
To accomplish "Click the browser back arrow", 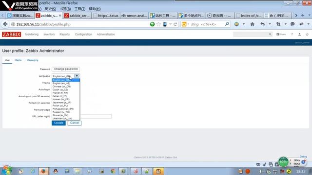I will (5, 24).
